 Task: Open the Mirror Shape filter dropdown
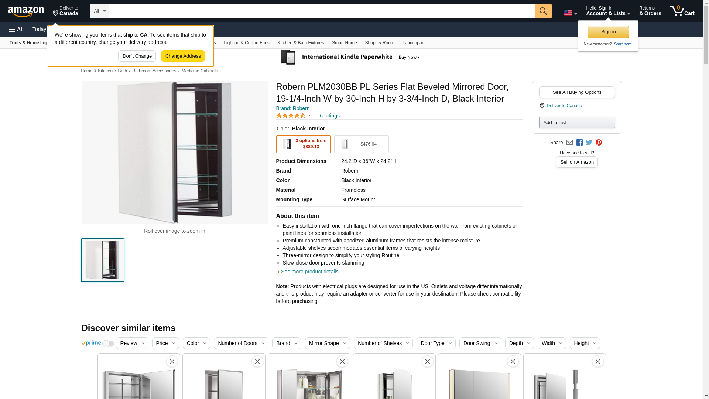tap(328, 343)
